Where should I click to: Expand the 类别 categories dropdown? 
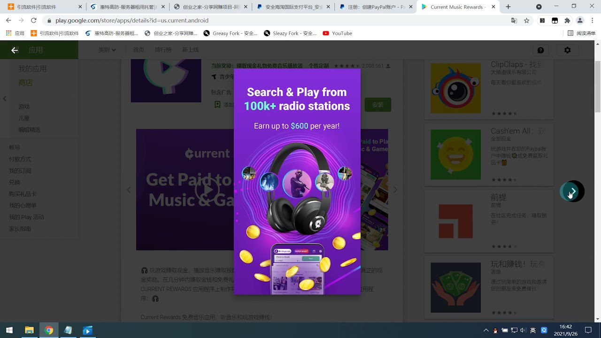[107, 50]
